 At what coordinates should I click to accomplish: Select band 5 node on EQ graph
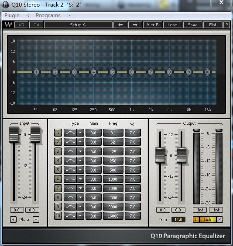pyautogui.click(x=112, y=72)
